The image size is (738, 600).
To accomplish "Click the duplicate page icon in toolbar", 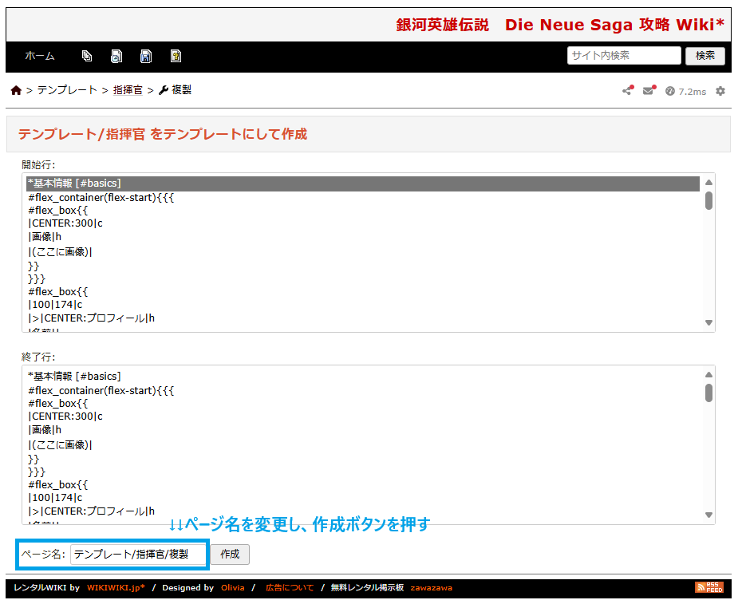I will pyautogui.click(x=87, y=56).
